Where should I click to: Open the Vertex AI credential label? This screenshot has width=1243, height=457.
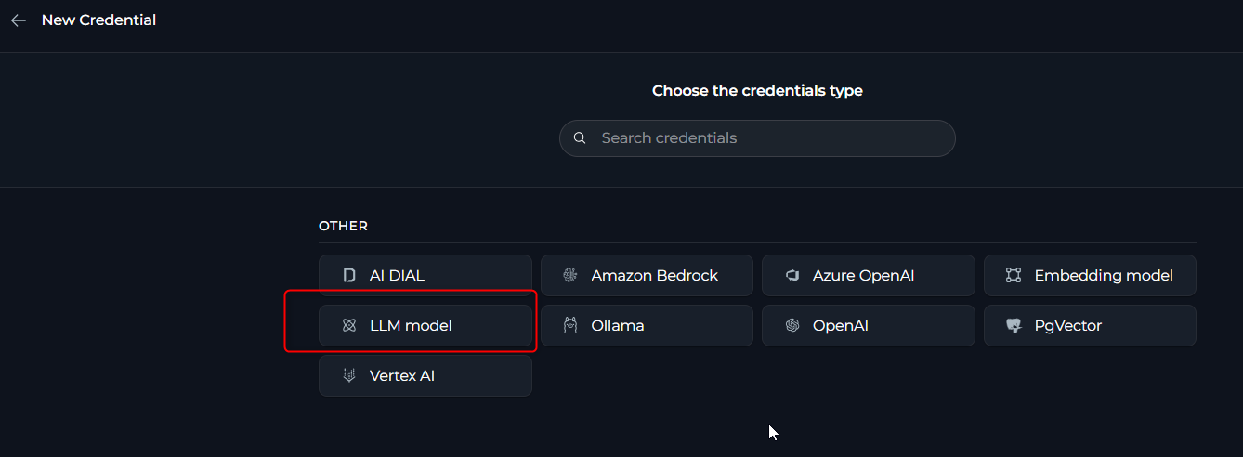(402, 376)
